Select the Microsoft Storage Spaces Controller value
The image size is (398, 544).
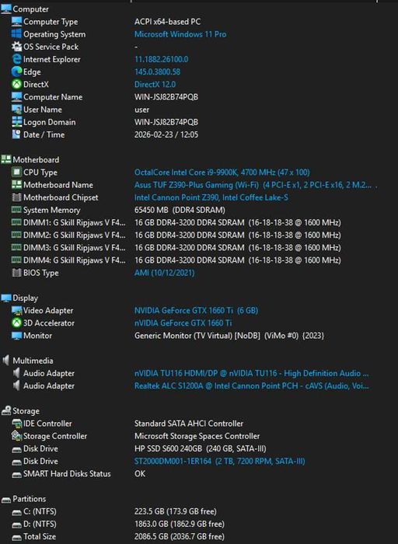point(197,436)
